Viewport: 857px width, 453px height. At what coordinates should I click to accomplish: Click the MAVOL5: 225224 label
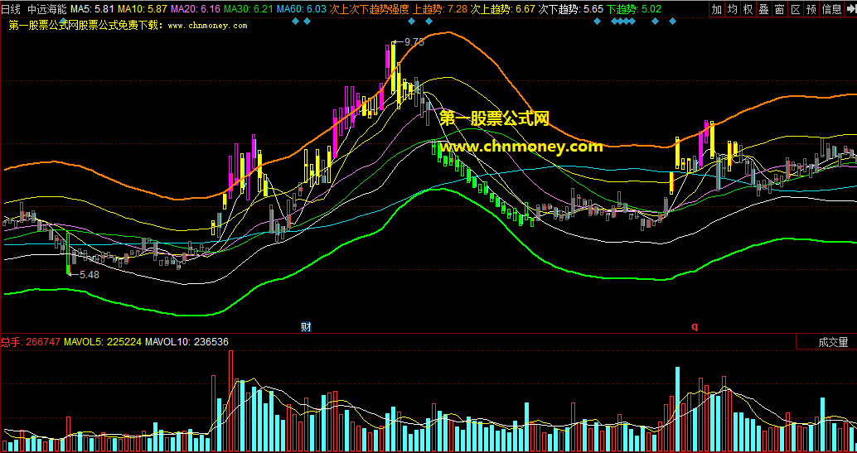(104, 341)
